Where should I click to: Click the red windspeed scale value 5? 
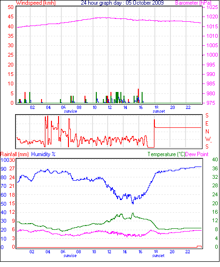pos(12,93)
